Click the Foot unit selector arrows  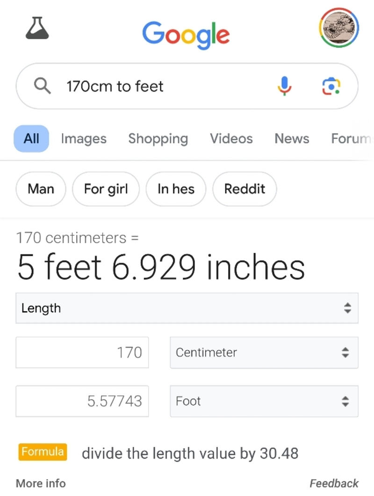click(x=346, y=401)
